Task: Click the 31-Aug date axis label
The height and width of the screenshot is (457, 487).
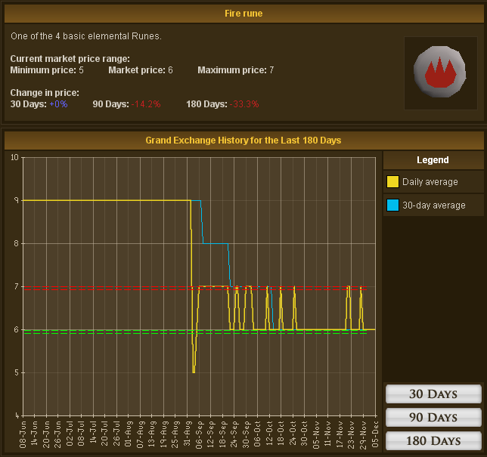Action: pos(187,434)
